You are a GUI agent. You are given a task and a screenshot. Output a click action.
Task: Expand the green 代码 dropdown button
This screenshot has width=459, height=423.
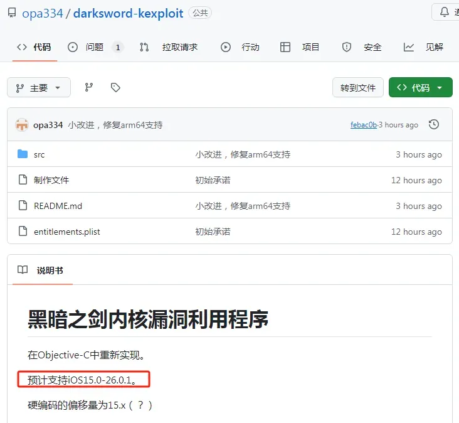click(x=420, y=87)
